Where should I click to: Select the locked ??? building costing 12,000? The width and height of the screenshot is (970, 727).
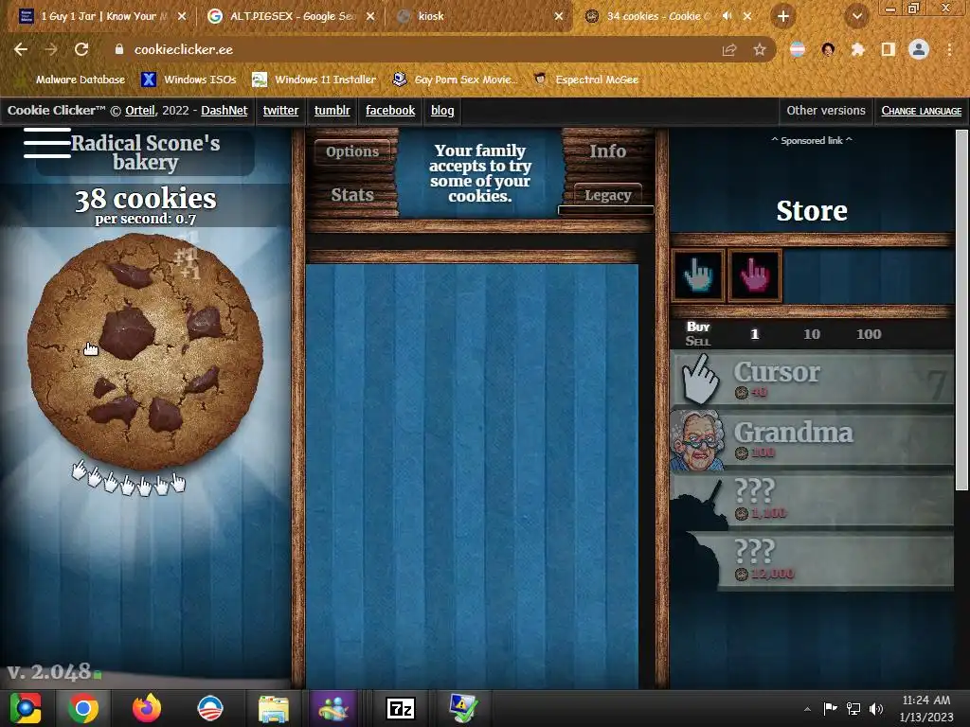click(812, 560)
